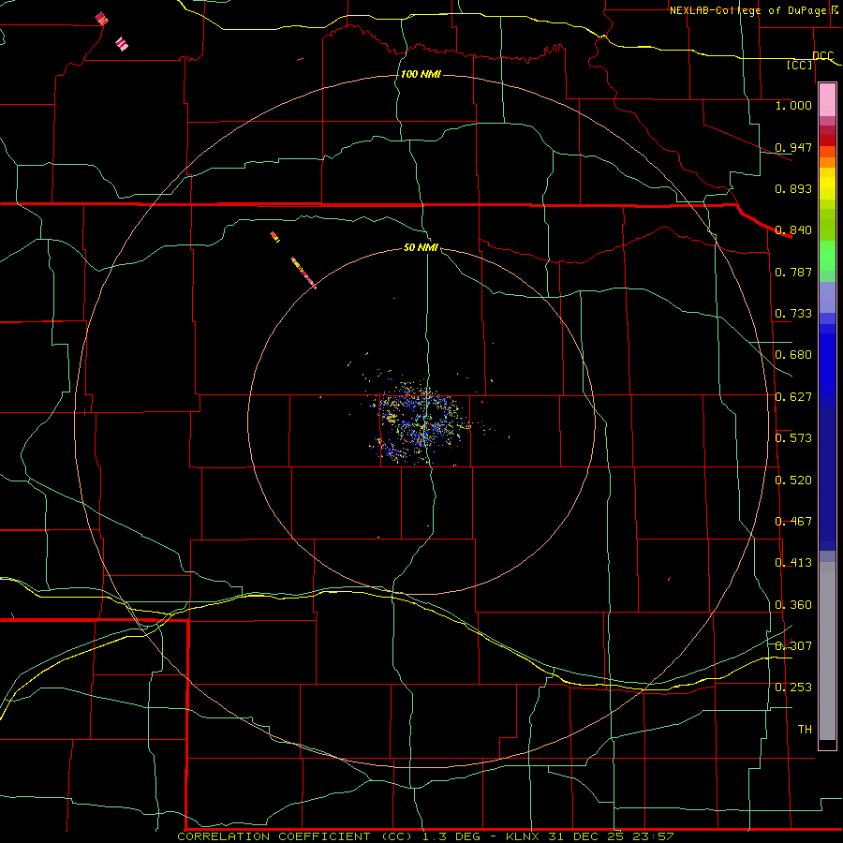Select the 0.947 scale value

click(793, 147)
